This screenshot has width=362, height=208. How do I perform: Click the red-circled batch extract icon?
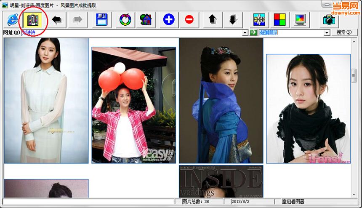33,20
